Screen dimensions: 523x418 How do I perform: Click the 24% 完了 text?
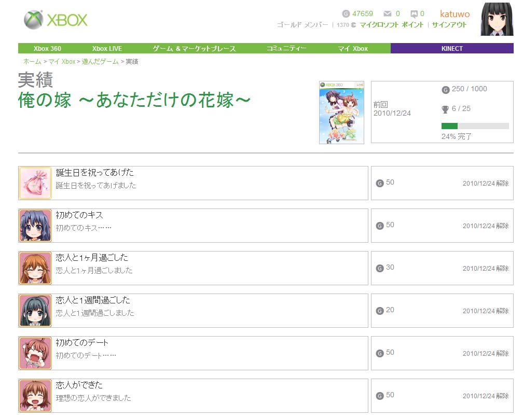456,136
